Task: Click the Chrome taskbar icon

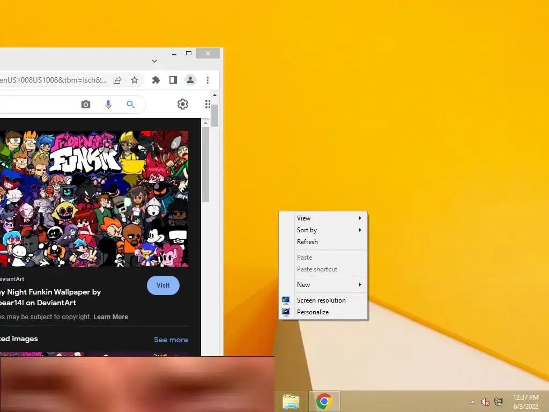Action: pos(324,401)
